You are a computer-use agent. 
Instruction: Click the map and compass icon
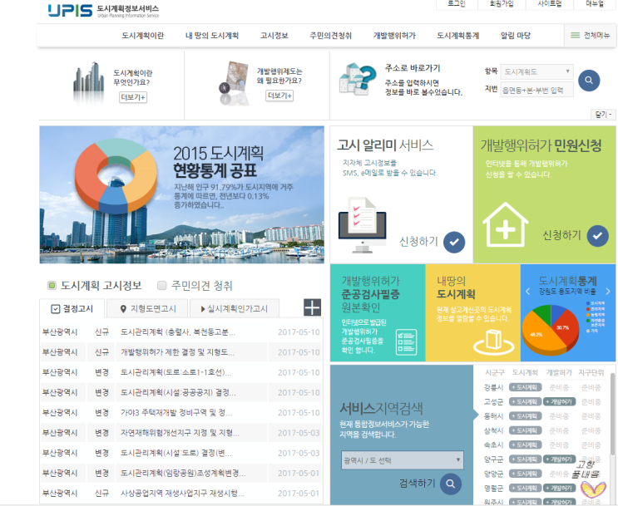coord(235,83)
